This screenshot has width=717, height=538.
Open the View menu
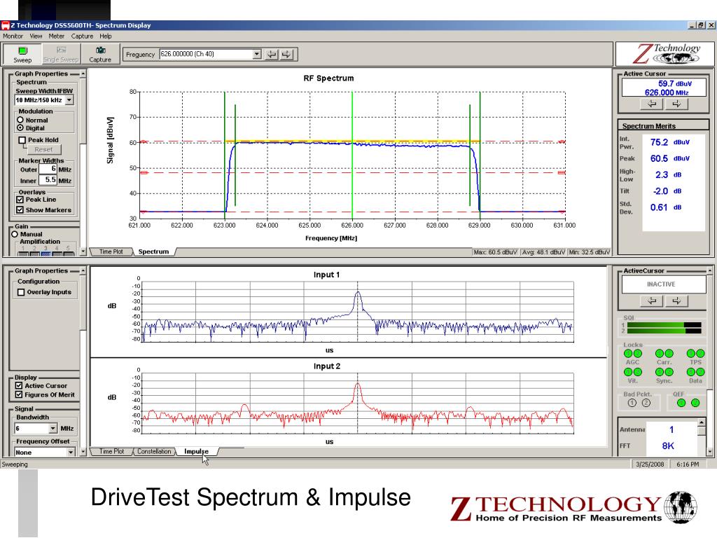coord(36,36)
